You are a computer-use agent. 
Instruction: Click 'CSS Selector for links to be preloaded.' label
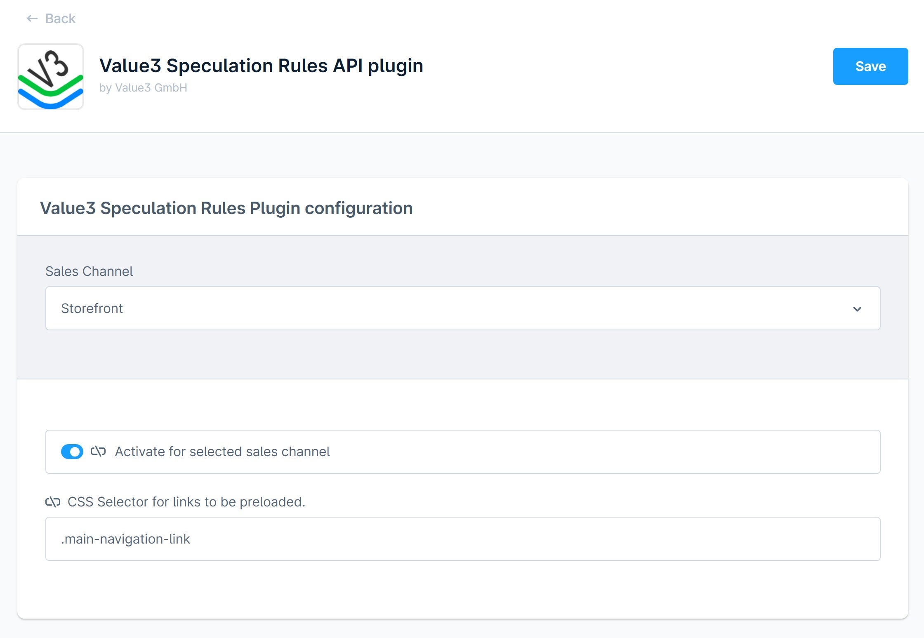[186, 502]
